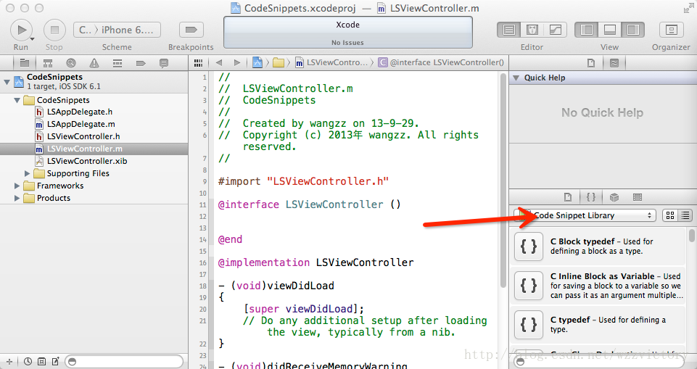Expand the Supporting Files folder
697x369 pixels.
coord(27,173)
